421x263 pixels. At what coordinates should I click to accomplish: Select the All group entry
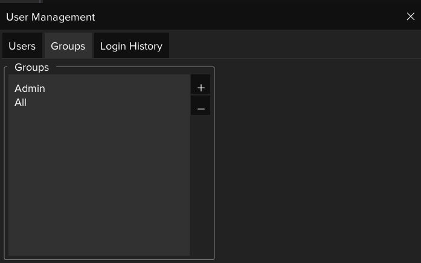click(x=21, y=102)
